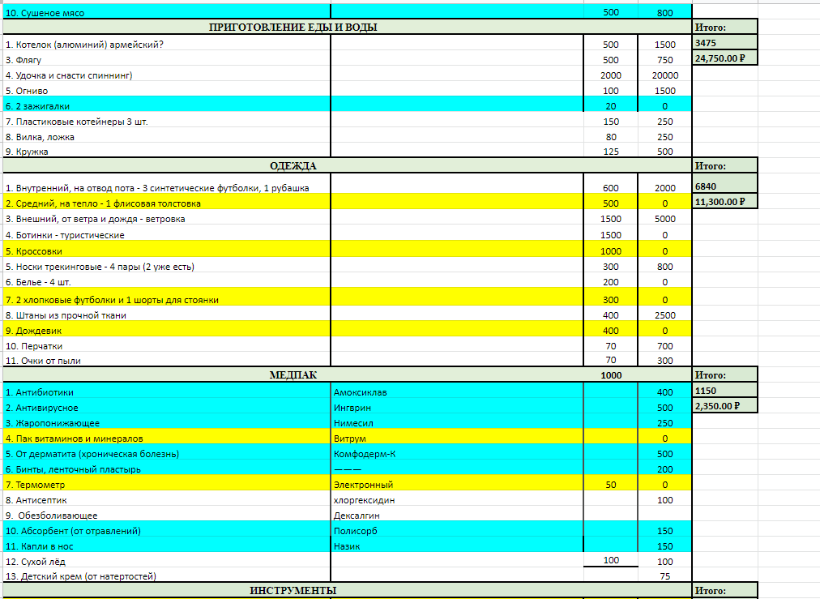The height and width of the screenshot is (599, 820).
Task: Click '10. Абсорбент (от отравлений)' cell
Action: 167,530
